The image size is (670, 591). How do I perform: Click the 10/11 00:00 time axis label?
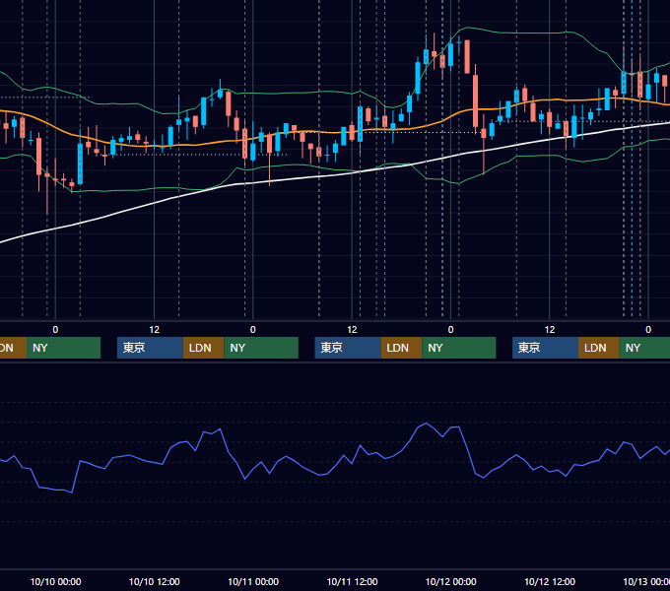253,581
